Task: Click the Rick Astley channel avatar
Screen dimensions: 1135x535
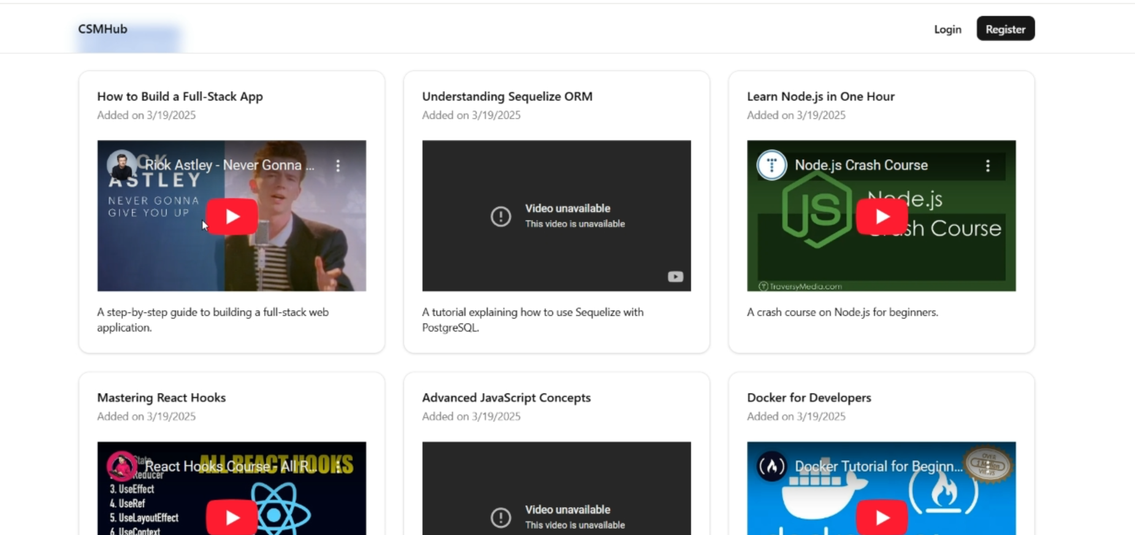Action: pyautogui.click(x=121, y=165)
